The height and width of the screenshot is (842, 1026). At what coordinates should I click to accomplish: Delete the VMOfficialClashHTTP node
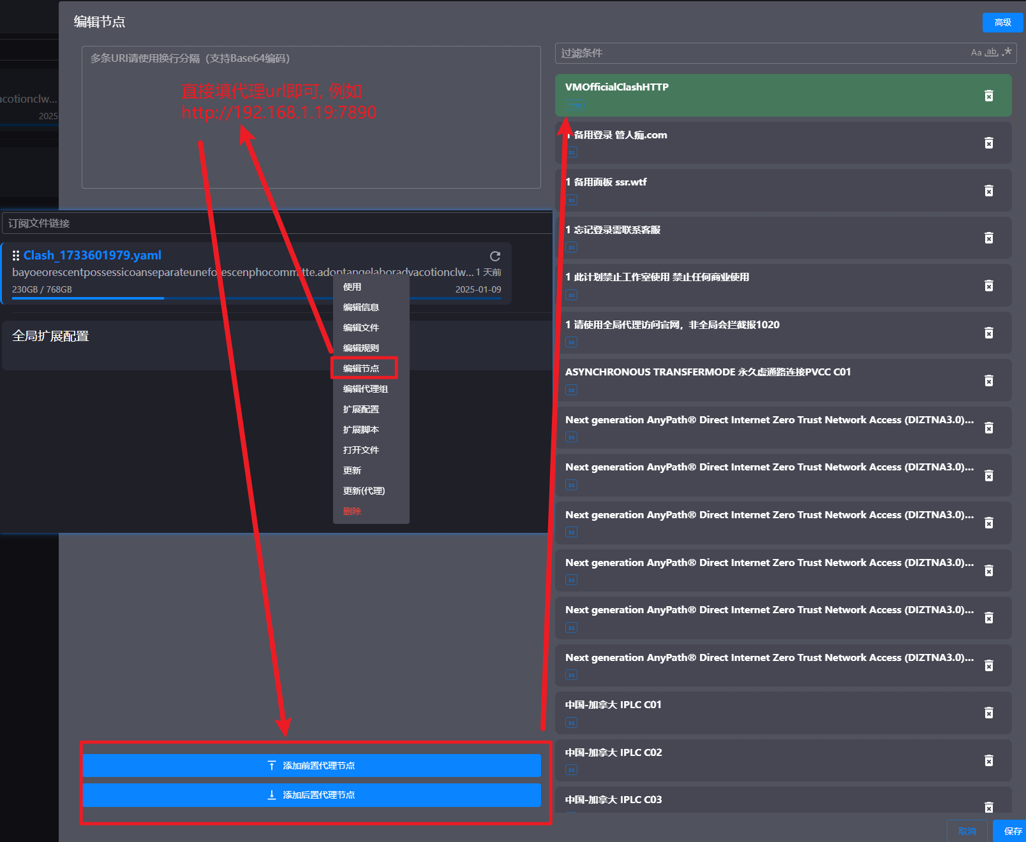click(988, 96)
